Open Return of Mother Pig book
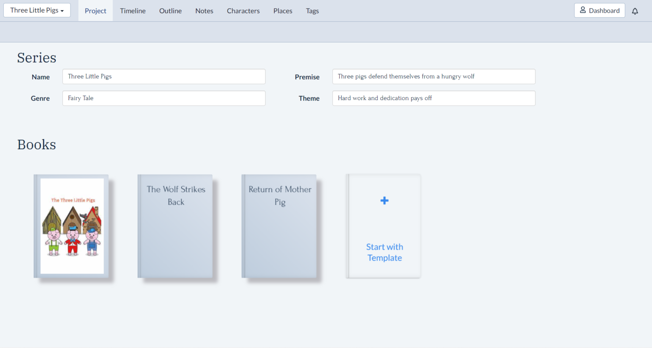The image size is (652, 348). click(280, 226)
